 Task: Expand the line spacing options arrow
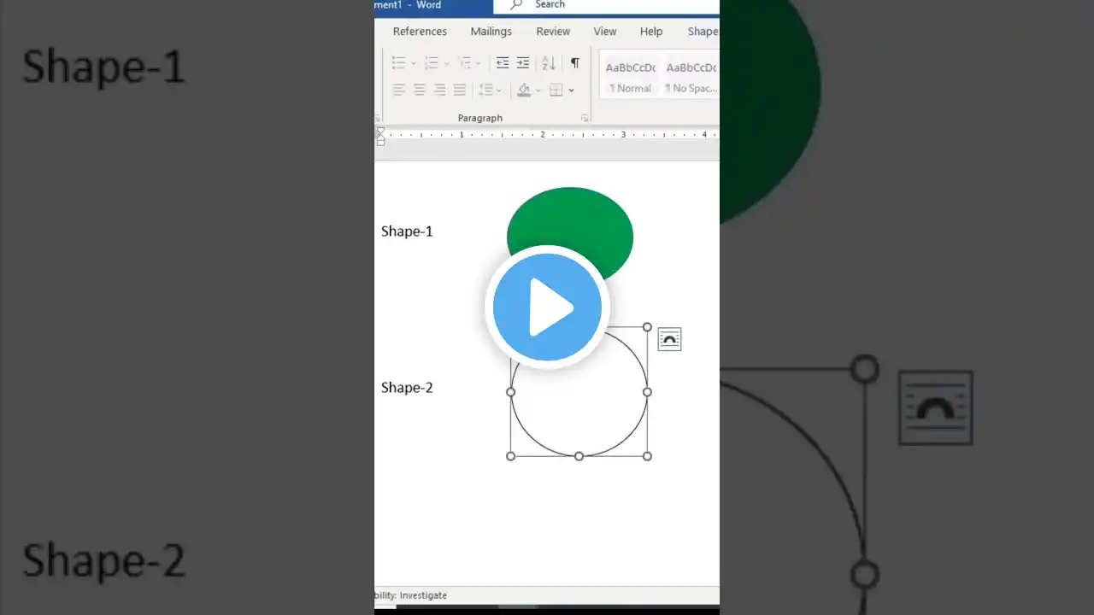[499, 90]
